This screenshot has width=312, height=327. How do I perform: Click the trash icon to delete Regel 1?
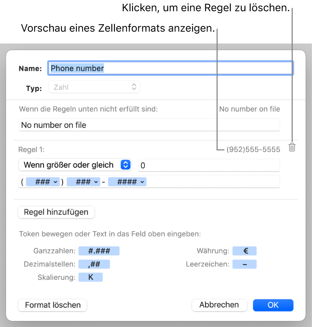292,147
